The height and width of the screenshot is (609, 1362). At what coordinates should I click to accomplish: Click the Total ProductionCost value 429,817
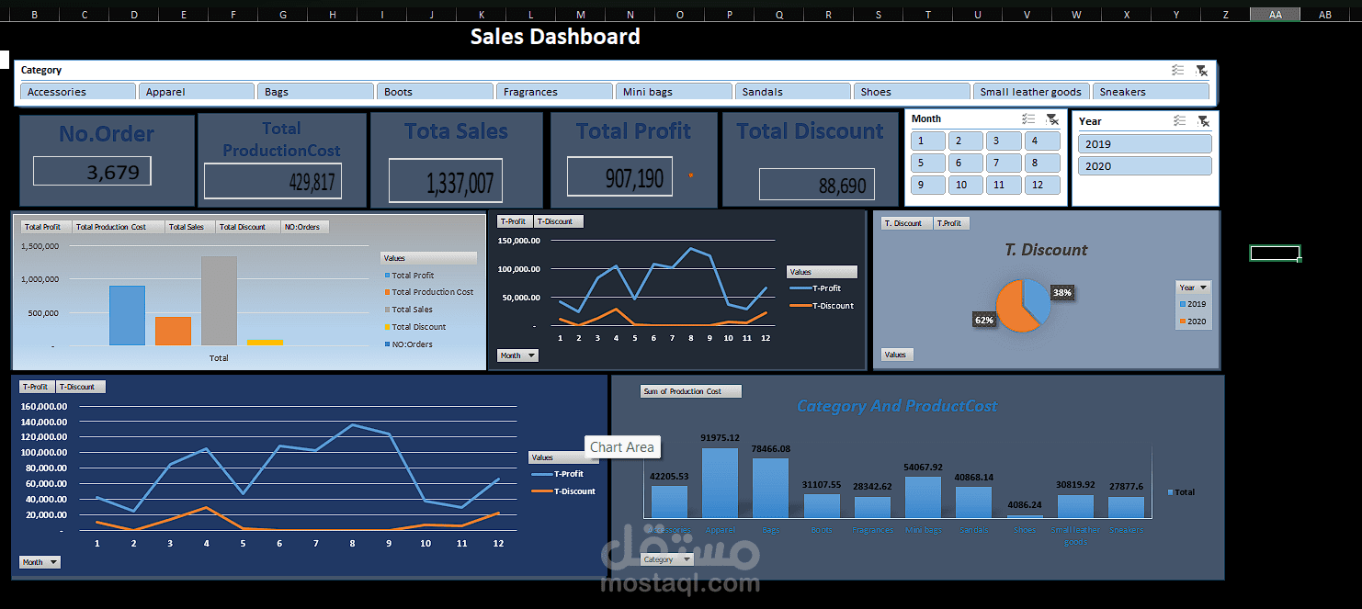[x=273, y=181]
